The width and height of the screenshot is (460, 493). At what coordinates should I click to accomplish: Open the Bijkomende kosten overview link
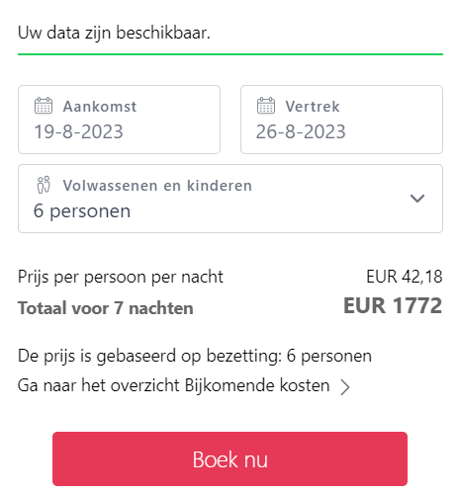tap(174, 385)
